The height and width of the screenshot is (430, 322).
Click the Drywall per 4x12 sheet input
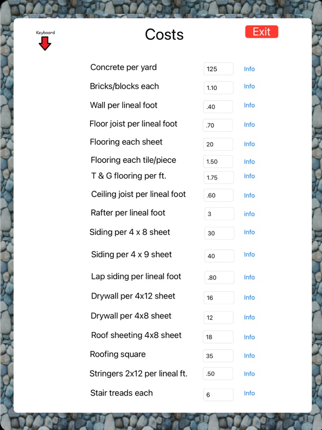218,297
